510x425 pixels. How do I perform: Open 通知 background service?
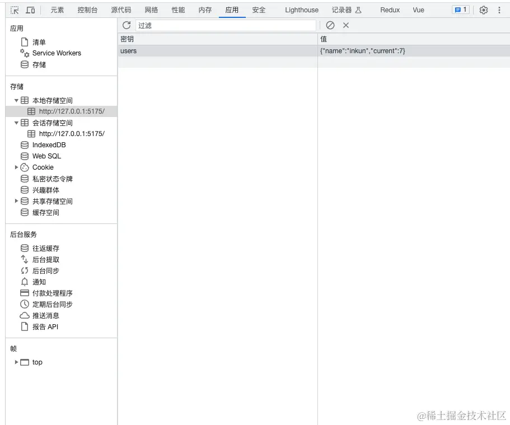click(39, 282)
